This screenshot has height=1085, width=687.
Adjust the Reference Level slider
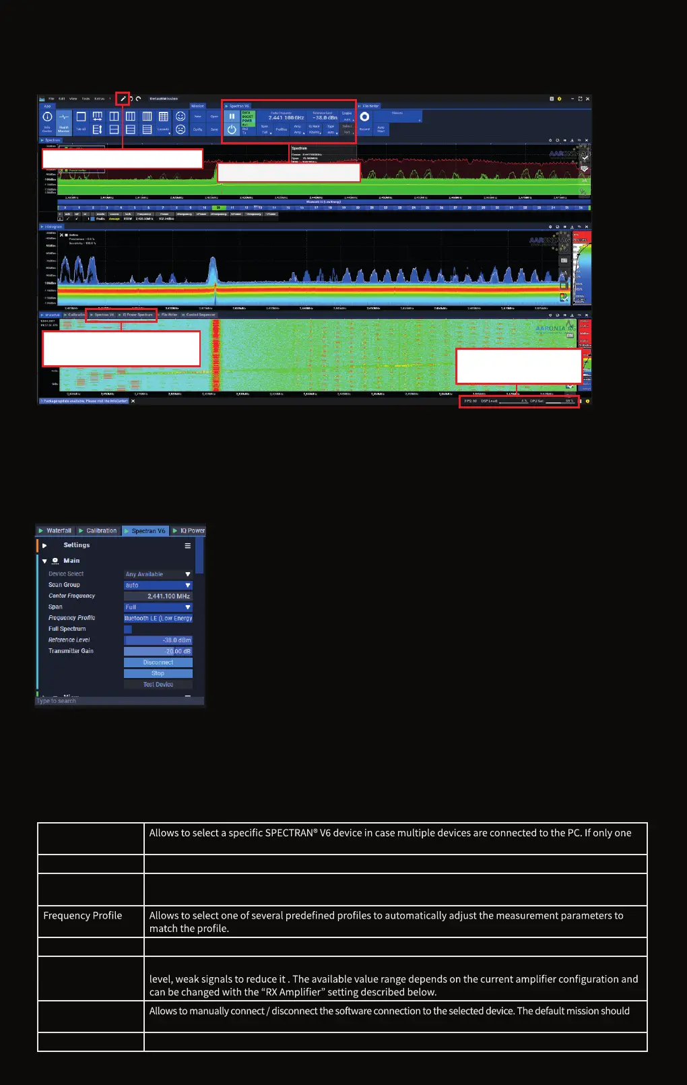(x=158, y=640)
